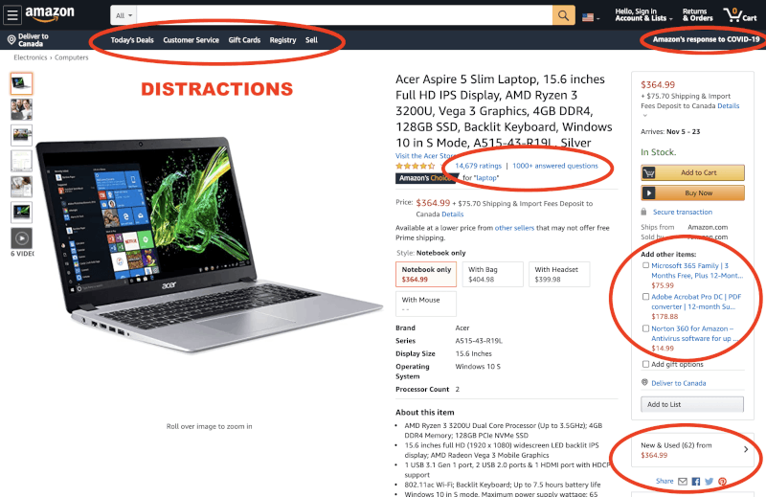Share via Twitter icon

pos(710,482)
